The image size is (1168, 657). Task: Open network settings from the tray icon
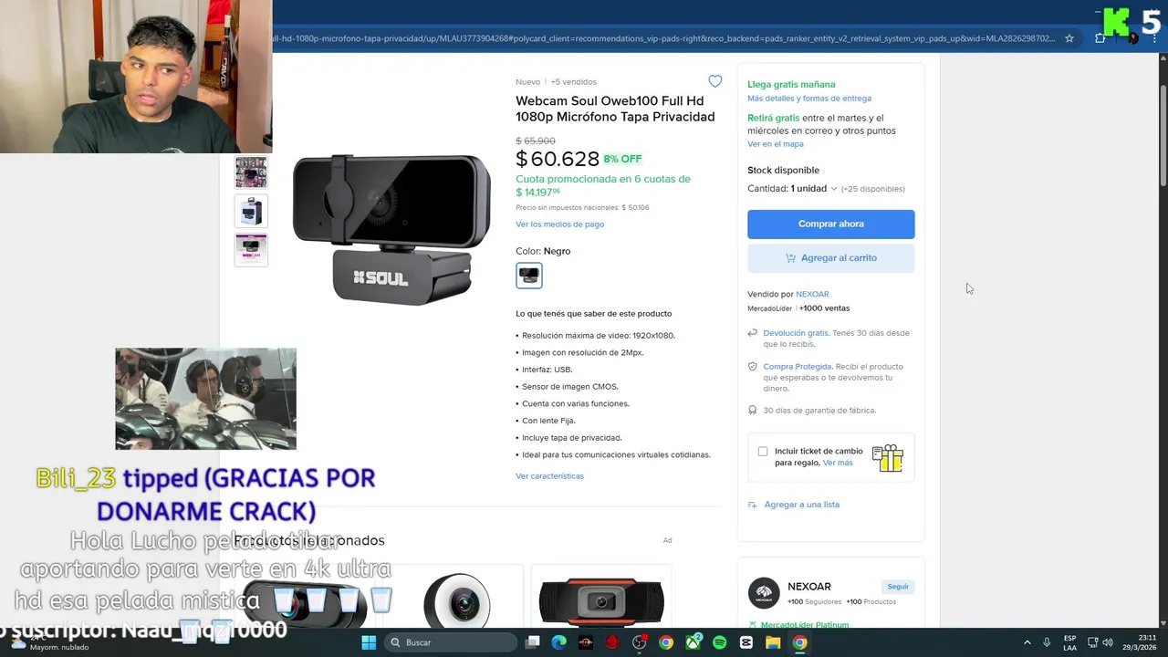pos(1092,642)
